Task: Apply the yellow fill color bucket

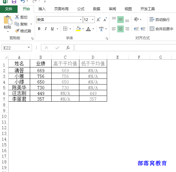Action: (x=78, y=29)
